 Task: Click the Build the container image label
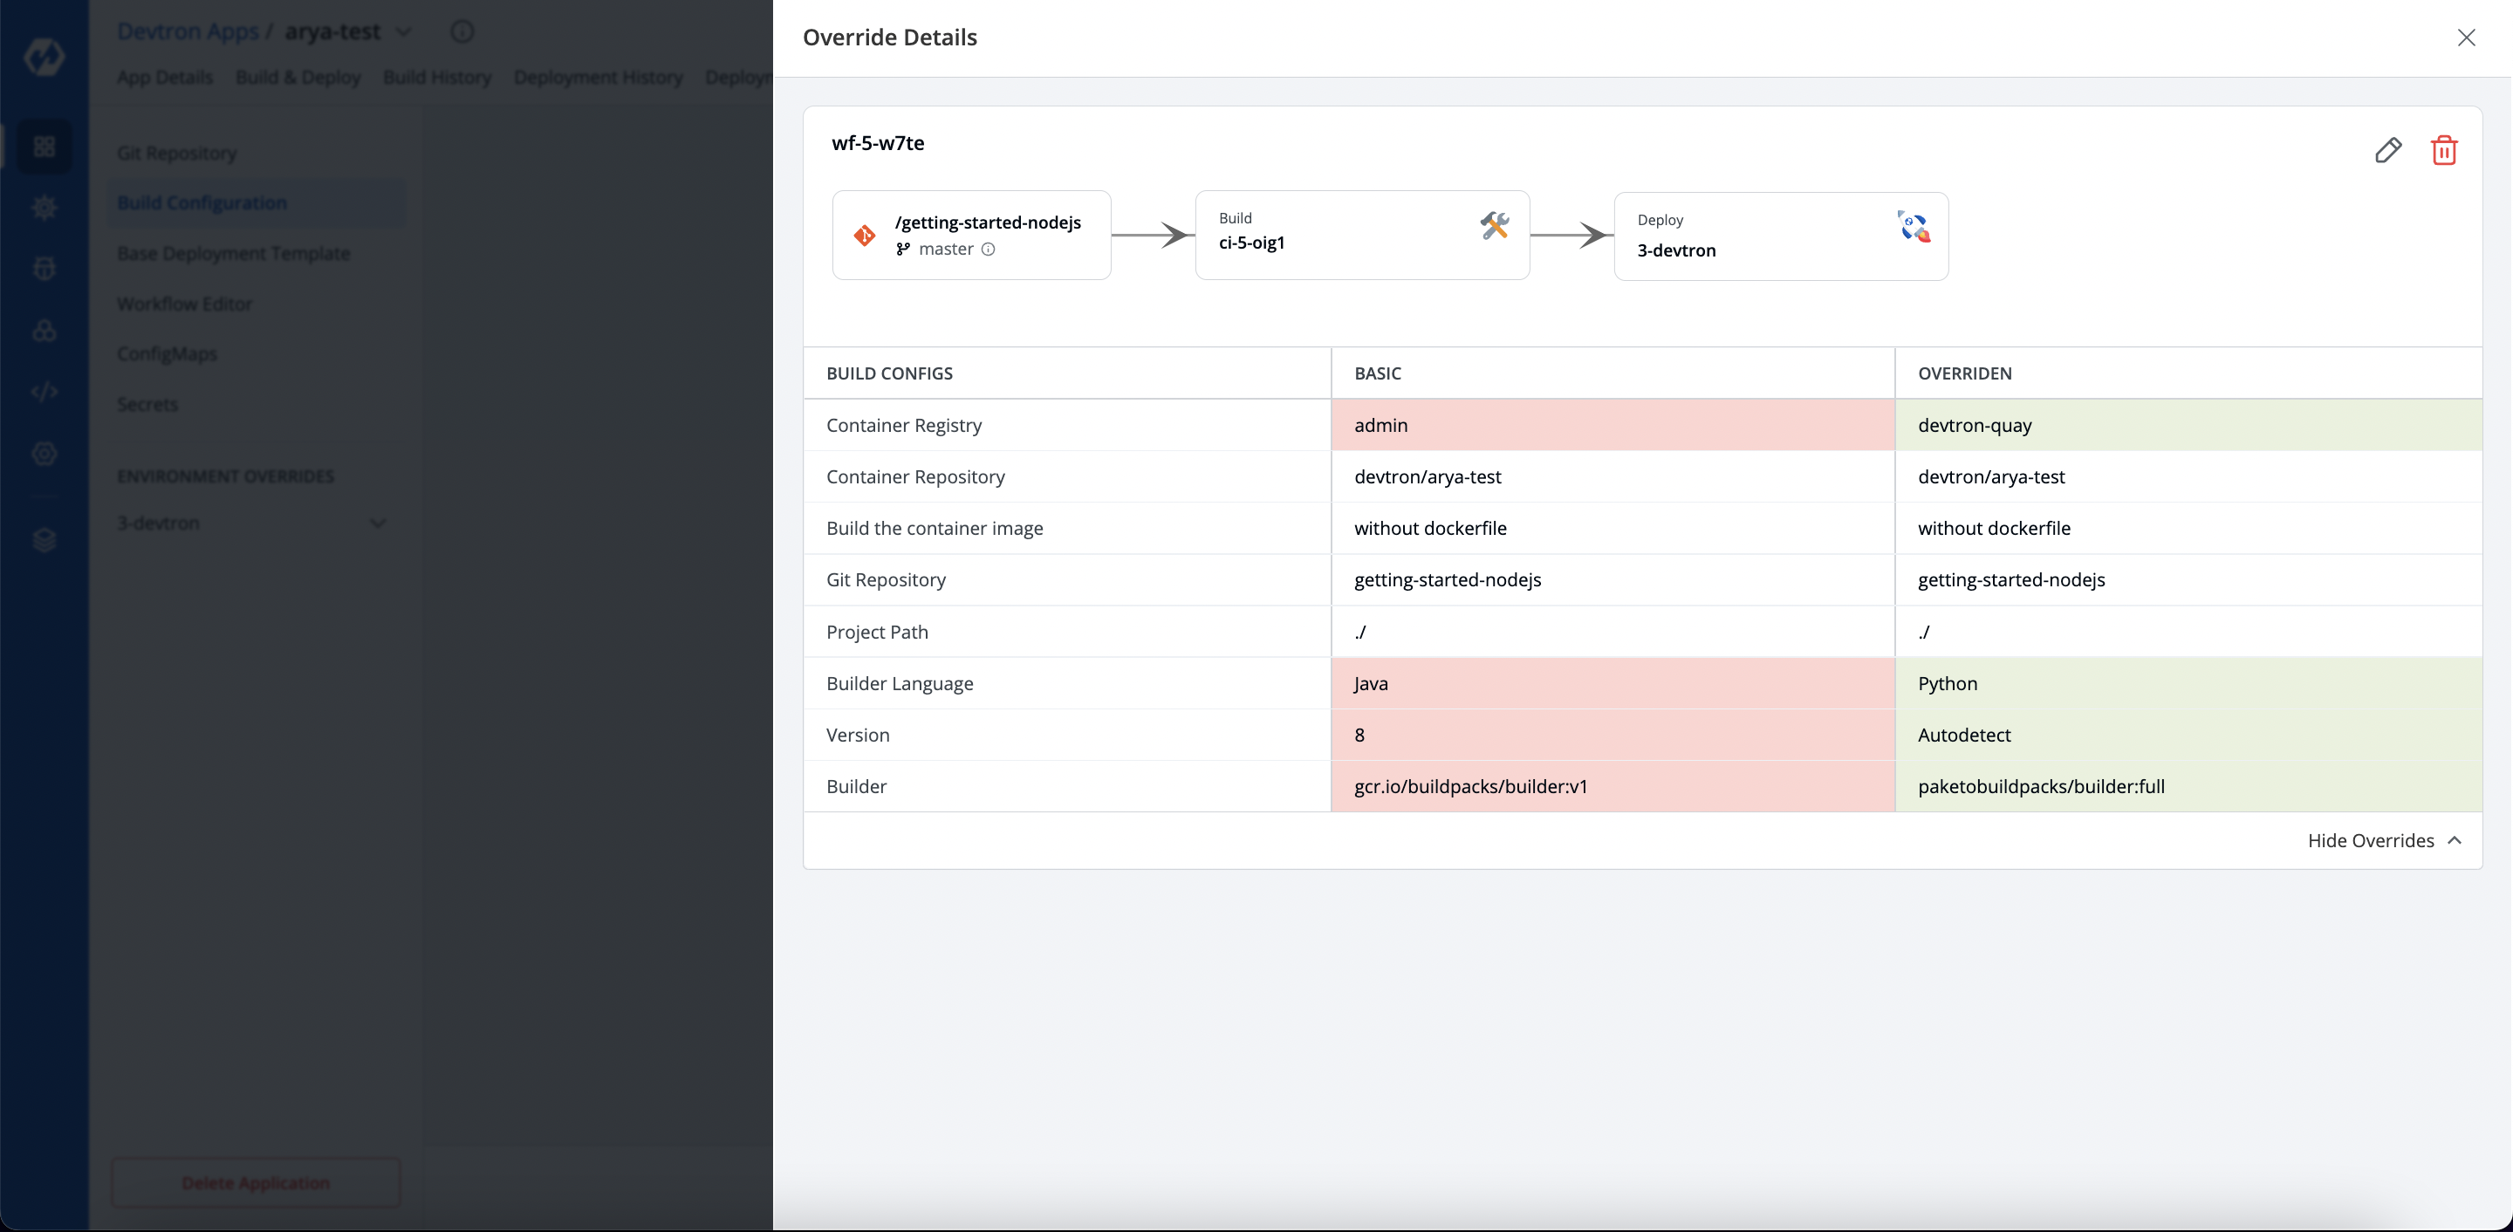click(935, 529)
